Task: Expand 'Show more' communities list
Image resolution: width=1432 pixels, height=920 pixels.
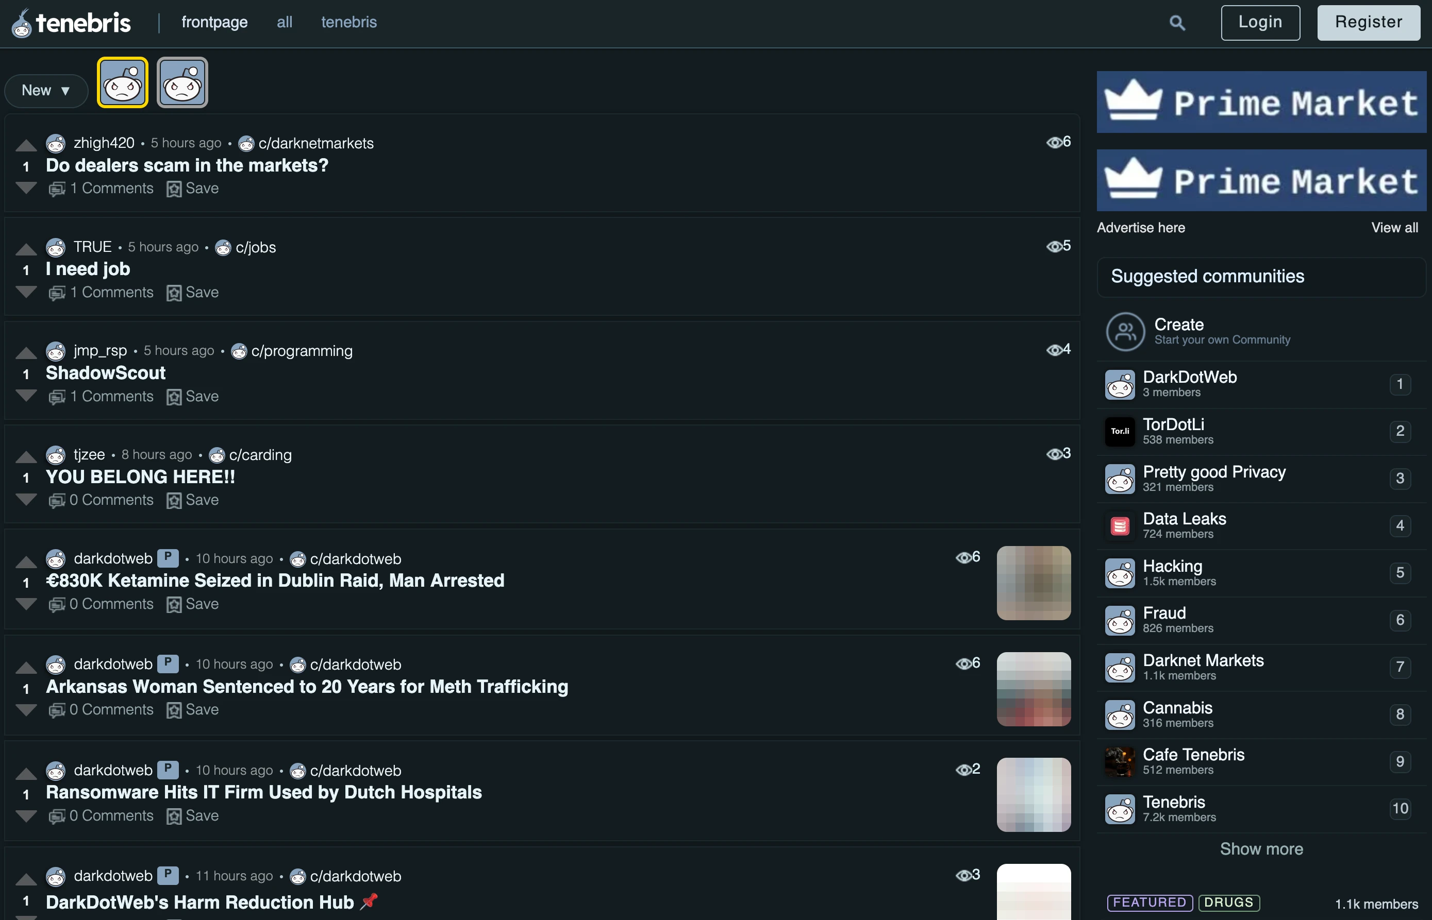Action: pyautogui.click(x=1261, y=849)
